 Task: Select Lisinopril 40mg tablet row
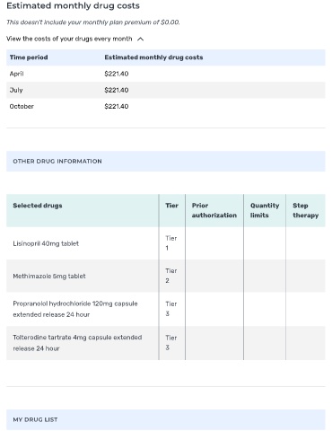166,243
